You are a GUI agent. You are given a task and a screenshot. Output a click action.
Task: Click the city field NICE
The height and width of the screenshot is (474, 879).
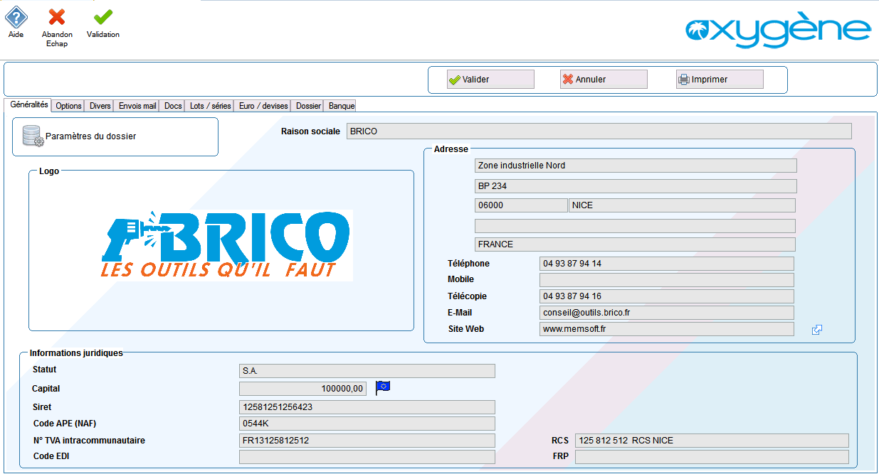pyautogui.click(x=682, y=205)
